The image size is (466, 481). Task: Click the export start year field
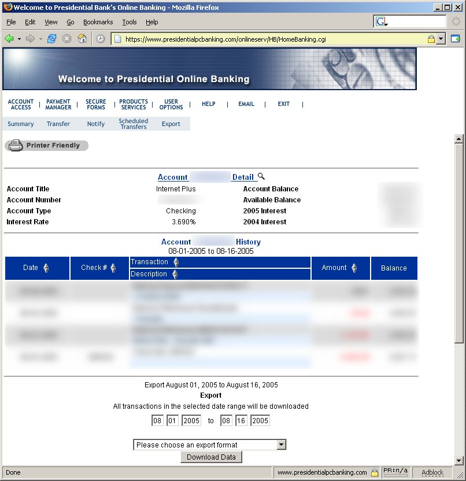191,420
